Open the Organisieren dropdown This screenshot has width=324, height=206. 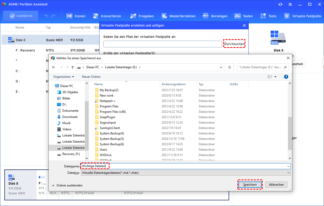(x=64, y=77)
